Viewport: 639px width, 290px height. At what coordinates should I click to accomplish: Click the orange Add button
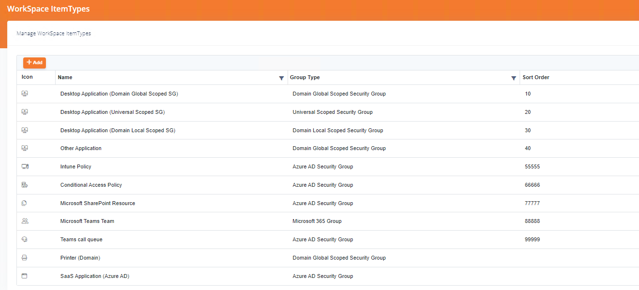tap(34, 63)
